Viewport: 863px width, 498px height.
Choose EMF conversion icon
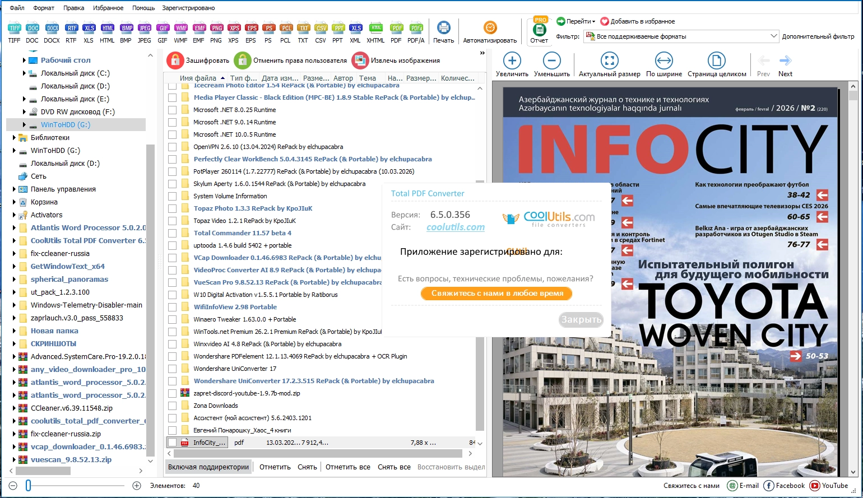[199, 32]
